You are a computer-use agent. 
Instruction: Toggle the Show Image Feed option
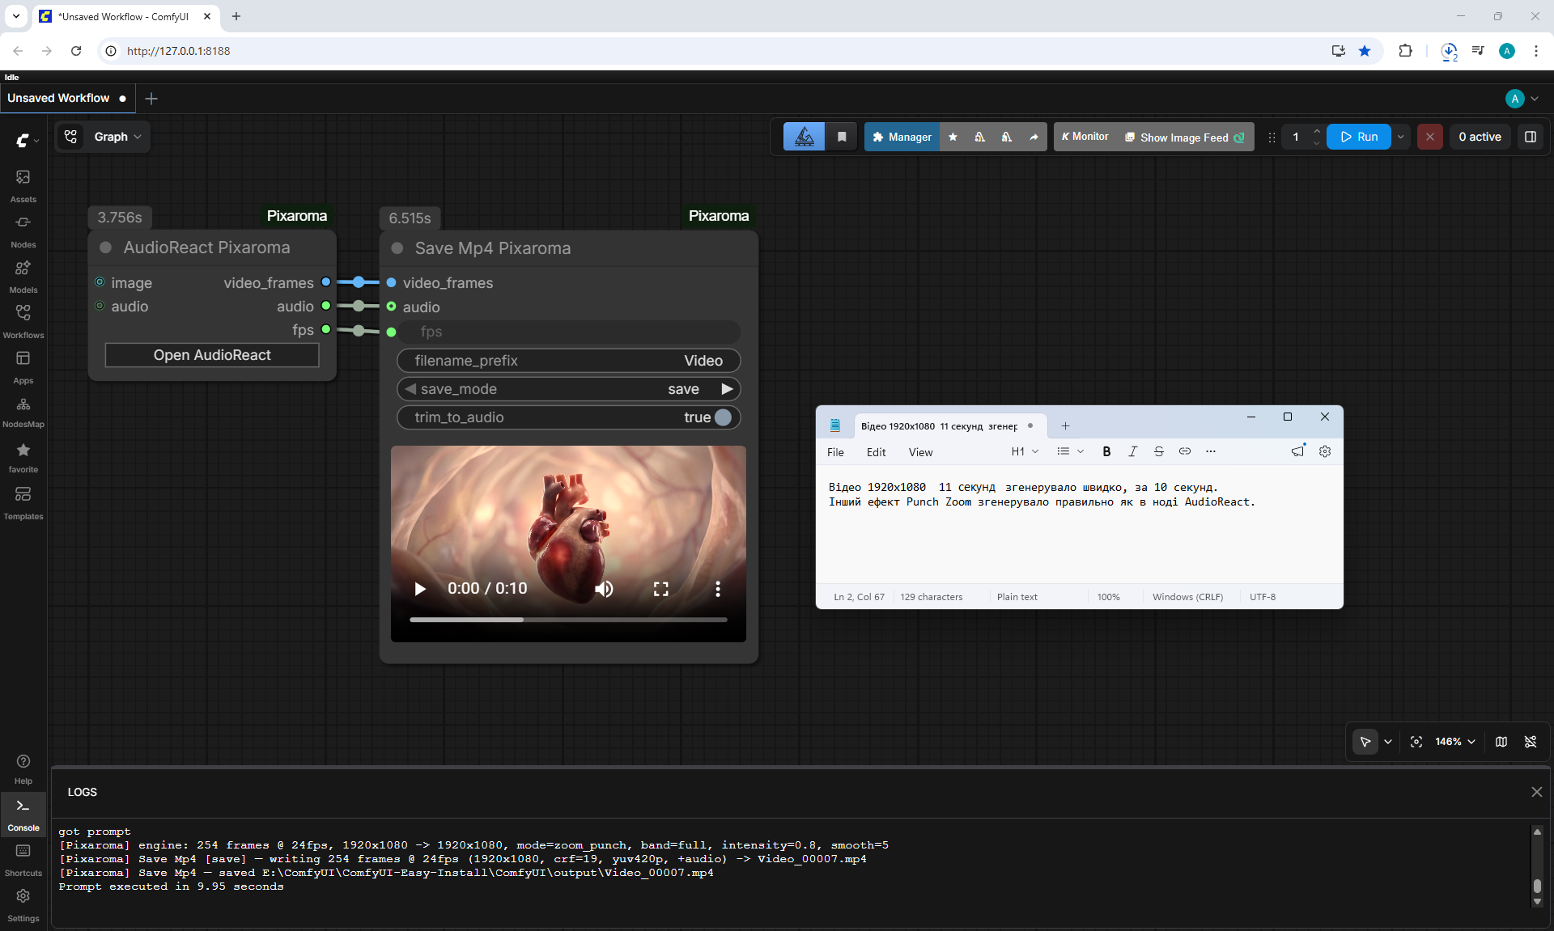[1185, 137]
